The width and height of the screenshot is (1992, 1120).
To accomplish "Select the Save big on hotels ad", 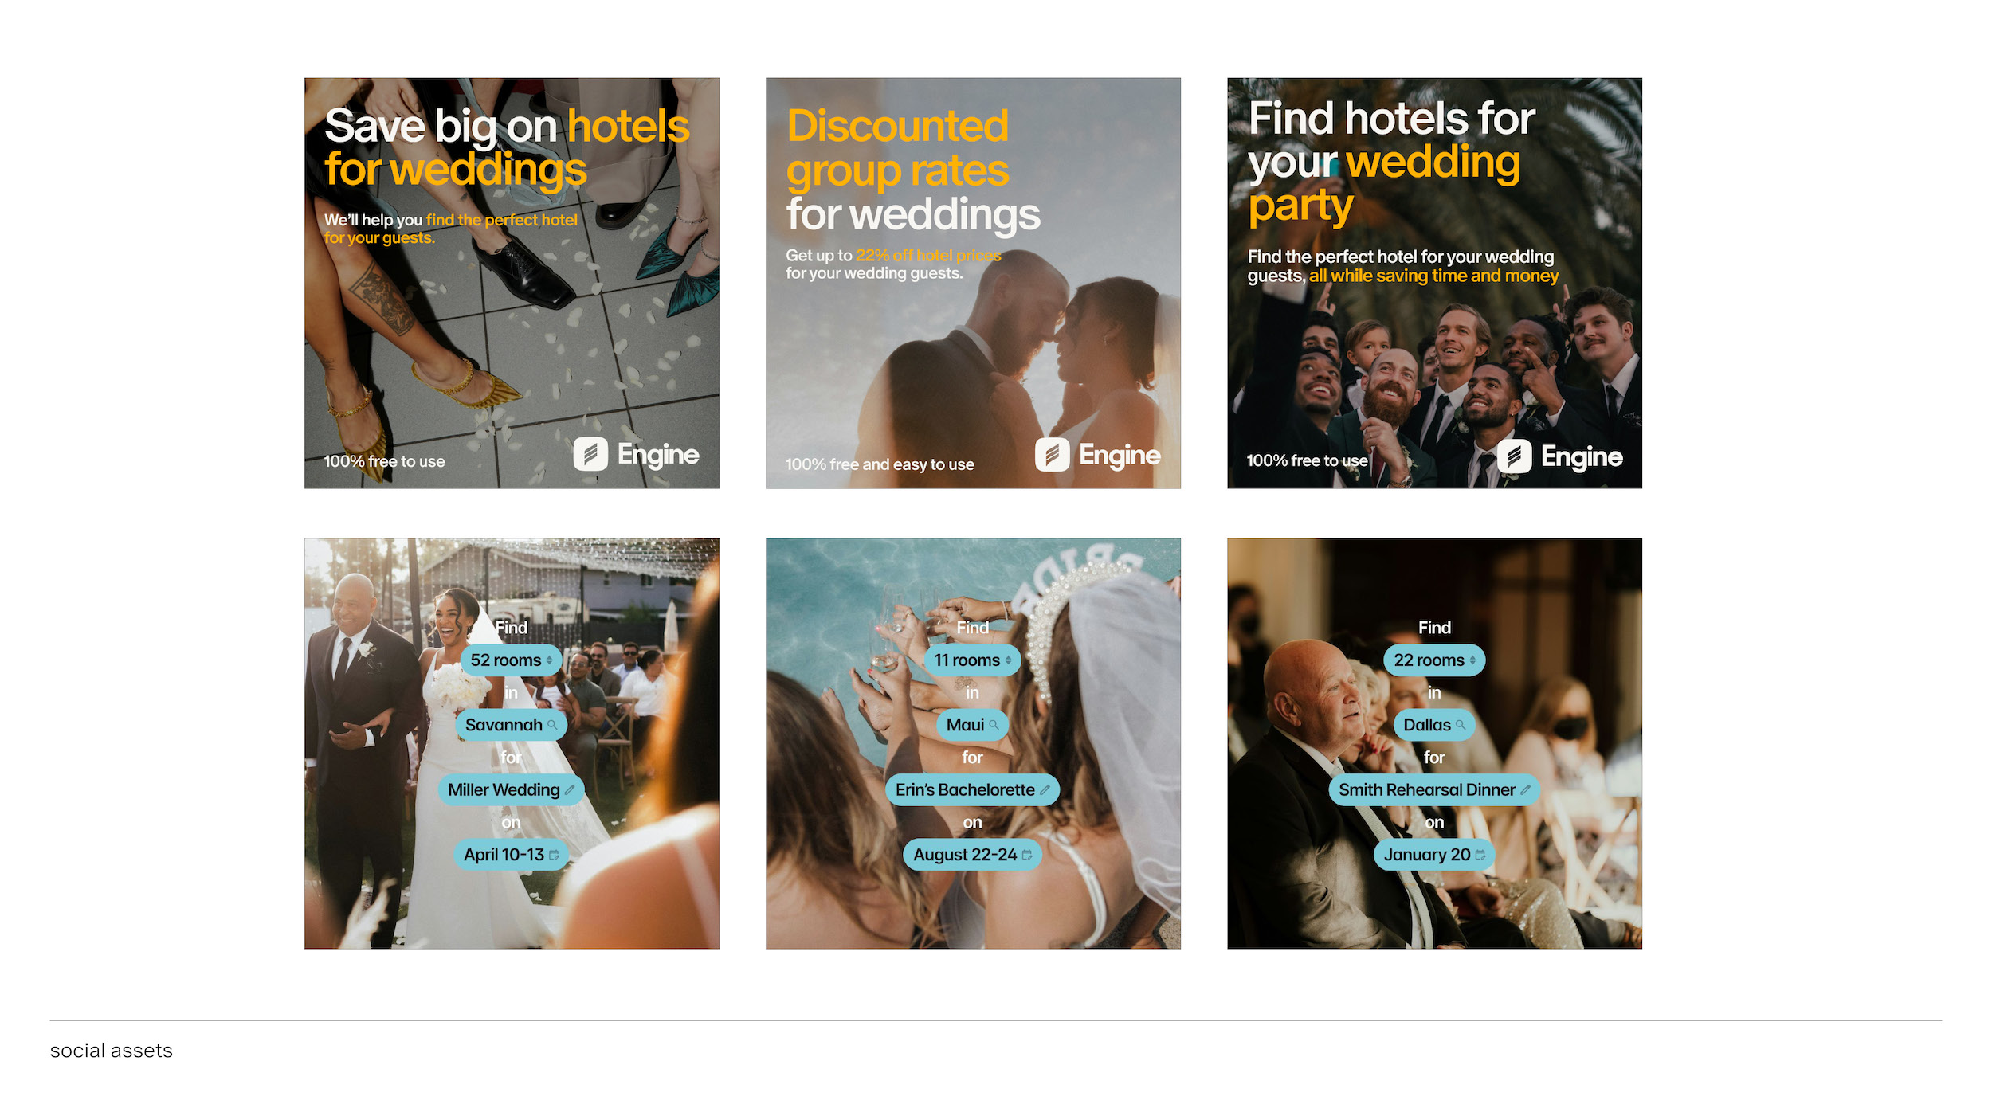I will pos(512,283).
